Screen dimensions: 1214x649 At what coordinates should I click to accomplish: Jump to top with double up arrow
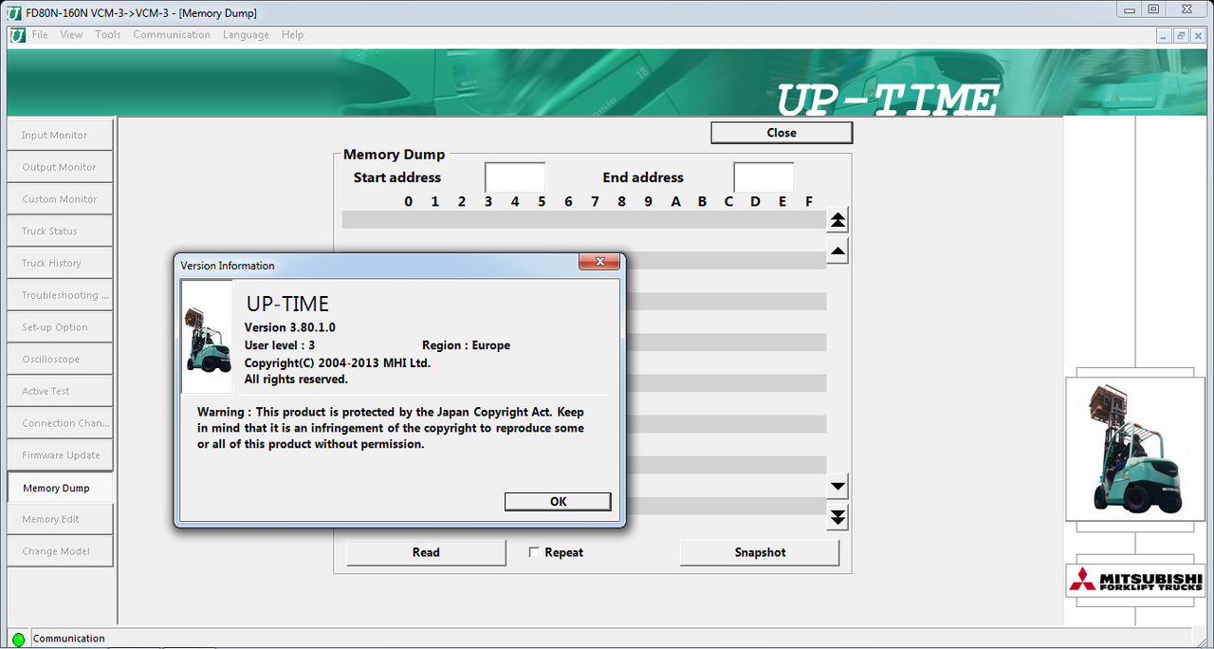(837, 220)
